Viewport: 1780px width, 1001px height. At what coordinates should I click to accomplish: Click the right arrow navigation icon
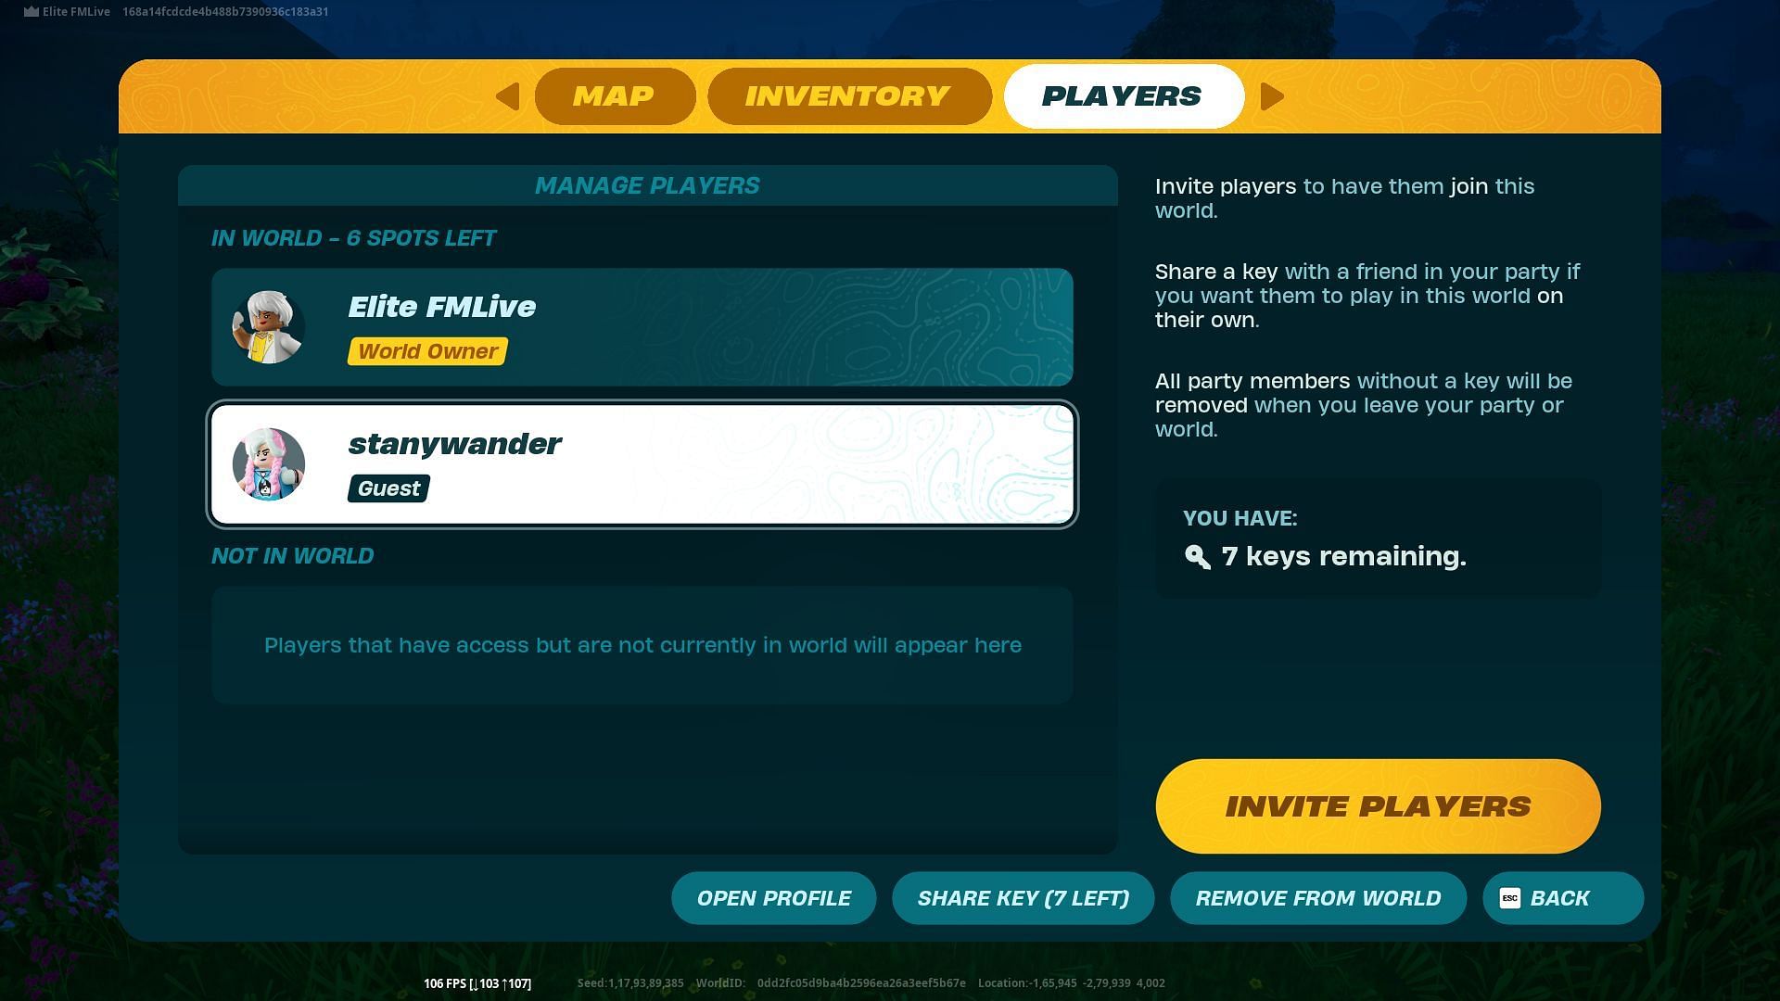(x=1271, y=96)
